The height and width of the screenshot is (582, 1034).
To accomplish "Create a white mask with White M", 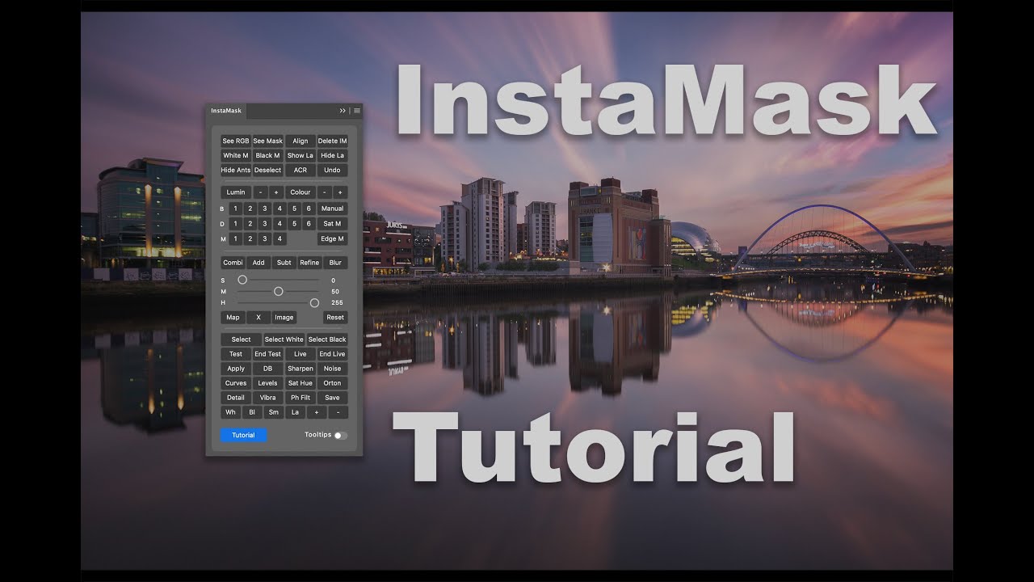I will click(236, 155).
